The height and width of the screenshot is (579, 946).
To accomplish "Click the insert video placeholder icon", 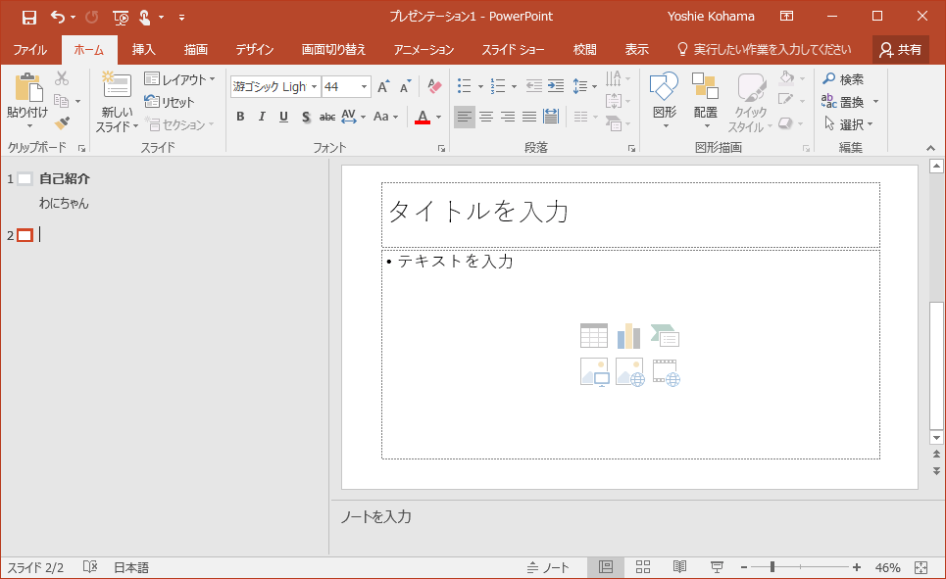I will 666,373.
